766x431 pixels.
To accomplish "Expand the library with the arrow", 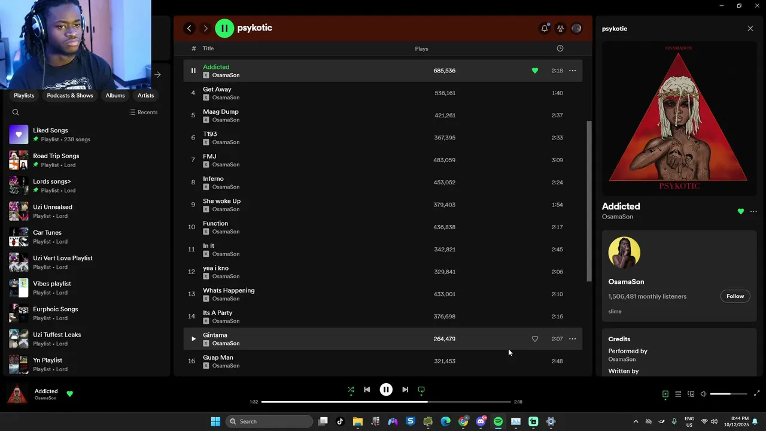I will [x=157, y=75].
